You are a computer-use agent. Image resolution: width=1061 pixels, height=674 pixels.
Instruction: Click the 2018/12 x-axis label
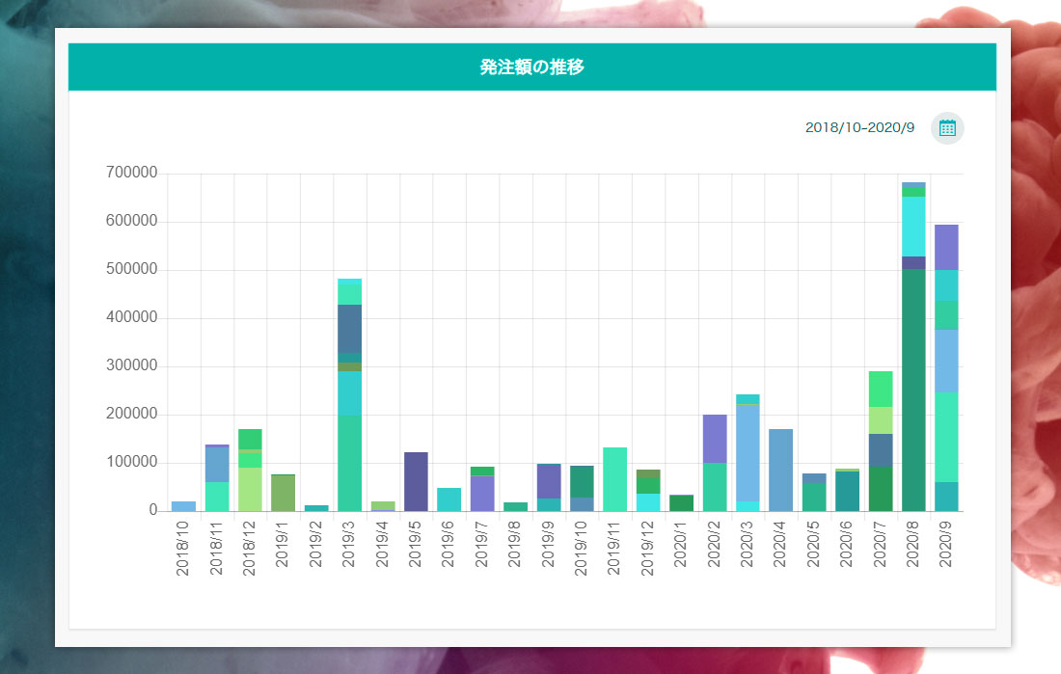pyautogui.click(x=249, y=548)
